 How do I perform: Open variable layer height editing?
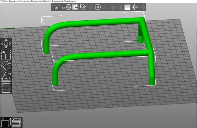[127, 7]
